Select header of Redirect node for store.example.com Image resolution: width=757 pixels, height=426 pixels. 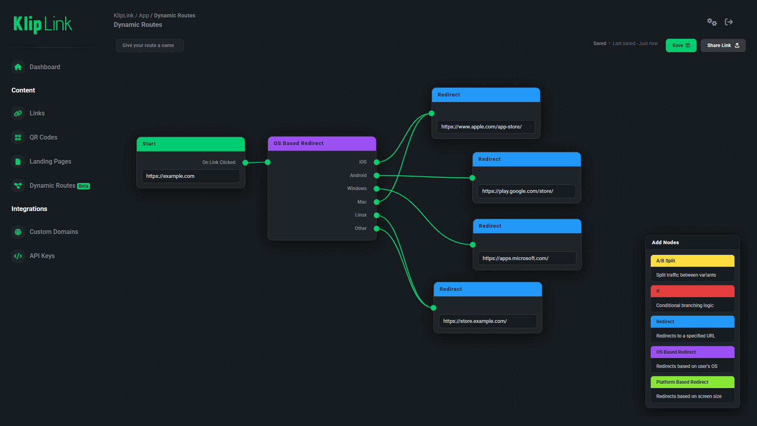coord(488,289)
